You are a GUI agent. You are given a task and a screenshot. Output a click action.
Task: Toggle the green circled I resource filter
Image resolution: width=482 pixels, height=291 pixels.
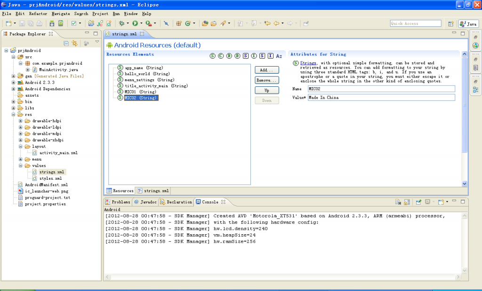tap(254, 56)
